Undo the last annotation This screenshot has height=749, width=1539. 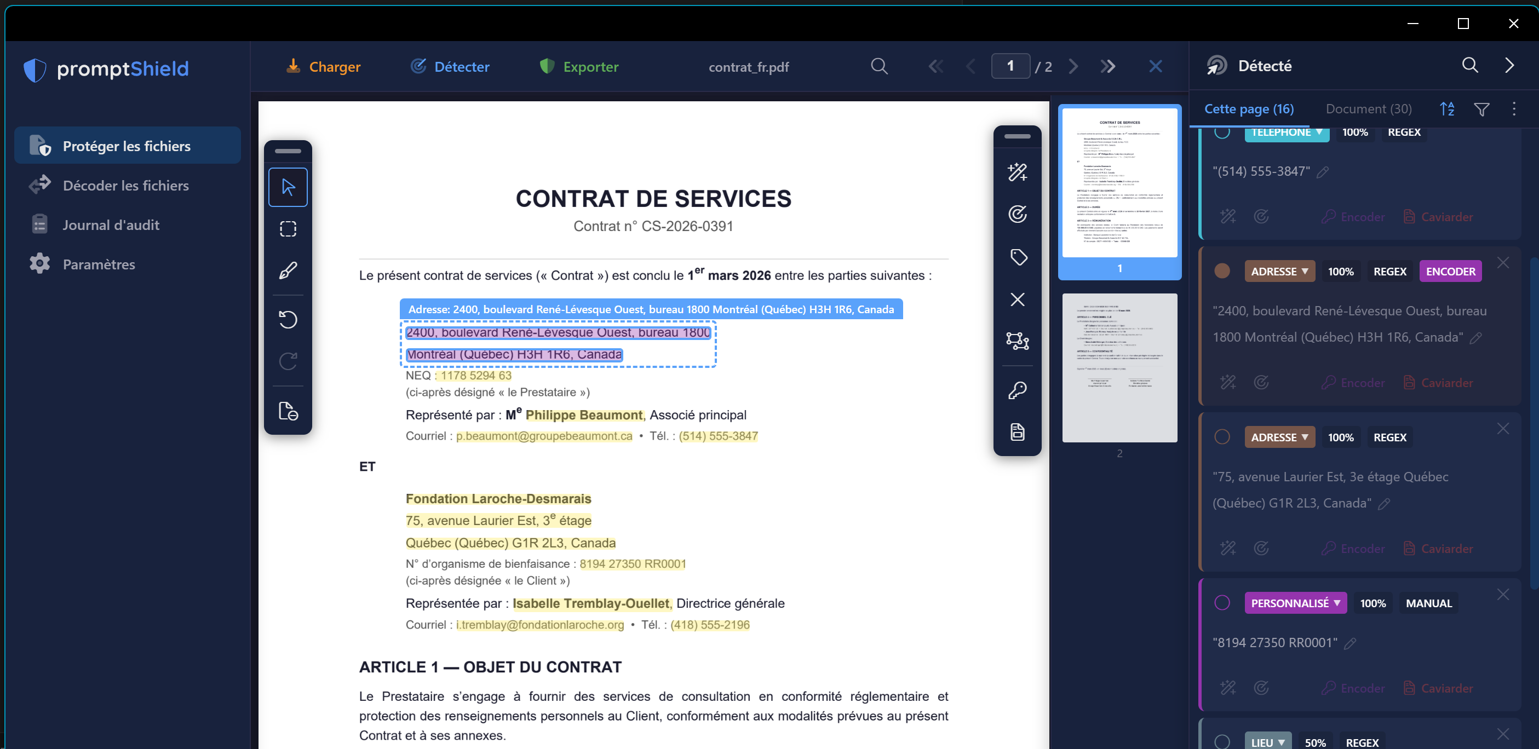coord(288,320)
